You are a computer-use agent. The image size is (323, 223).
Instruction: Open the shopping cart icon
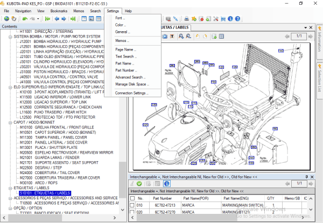[223, 19]
